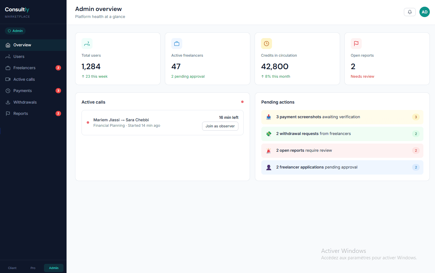Open the Users menu item
Viewport: 435px width, 273px height.
pyautogui.click(x=33, y=57)
